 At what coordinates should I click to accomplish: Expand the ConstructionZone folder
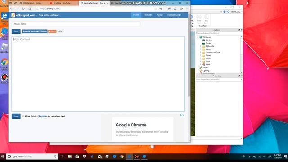pos(200,52)
